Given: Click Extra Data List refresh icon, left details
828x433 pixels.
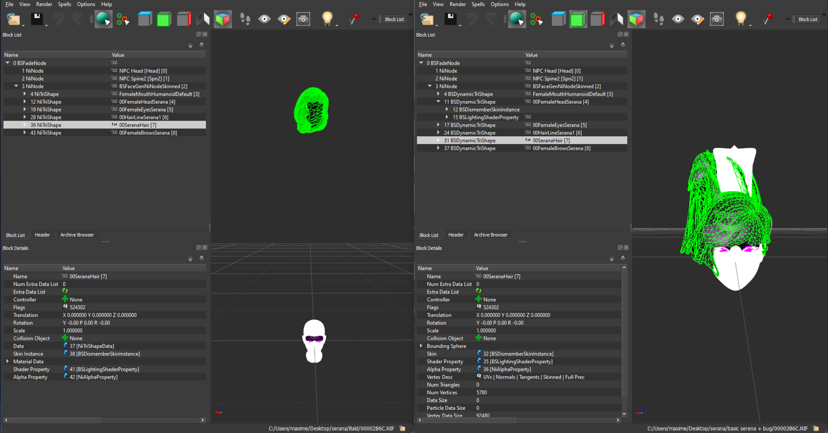Looking at the screenshot, I should click(x=65, y=292).
